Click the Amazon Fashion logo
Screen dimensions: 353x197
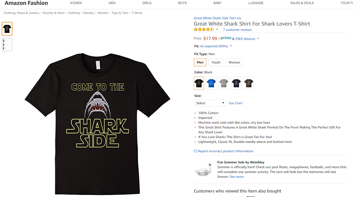click(x=26, y=3)
